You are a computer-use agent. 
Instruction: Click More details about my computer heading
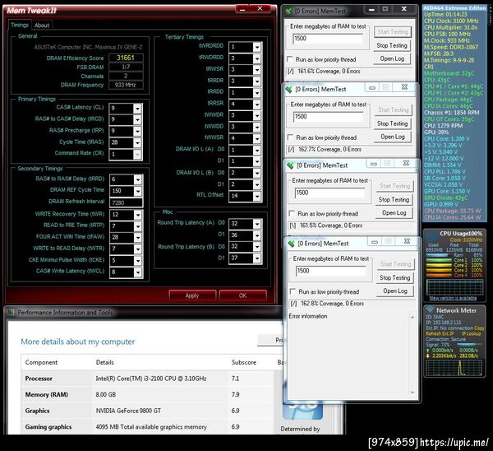coord(78,342)
